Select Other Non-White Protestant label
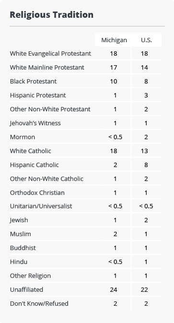This screenshot has height=323, width=174. (50, 109)
